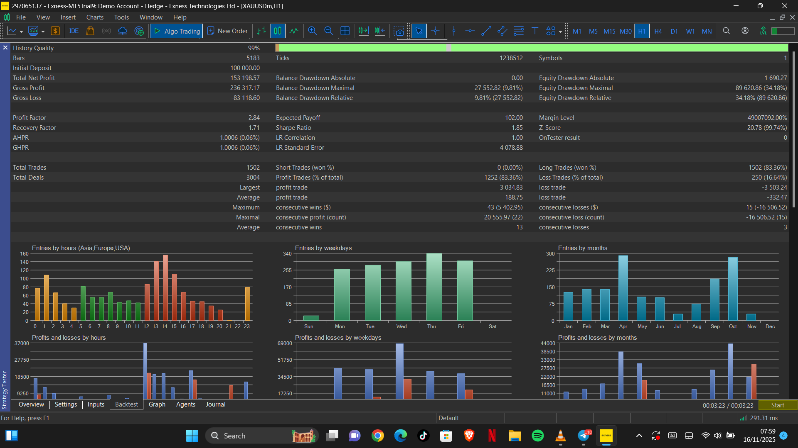Screen dimensions: 798x448
Task: Draw a vertical line tool
Action: [454, 31]
